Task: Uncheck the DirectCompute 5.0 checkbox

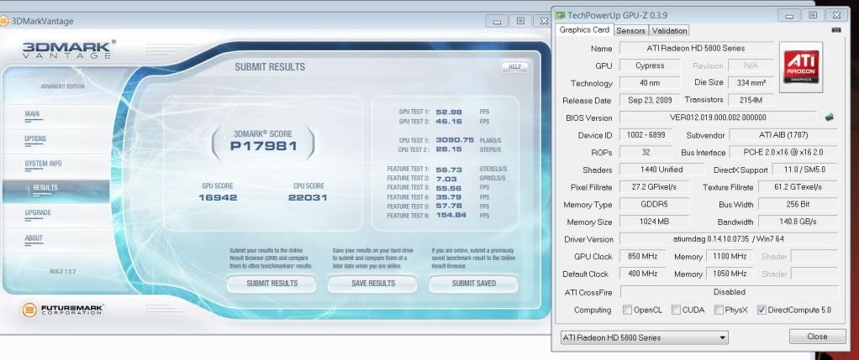Action: pos(762,310)
